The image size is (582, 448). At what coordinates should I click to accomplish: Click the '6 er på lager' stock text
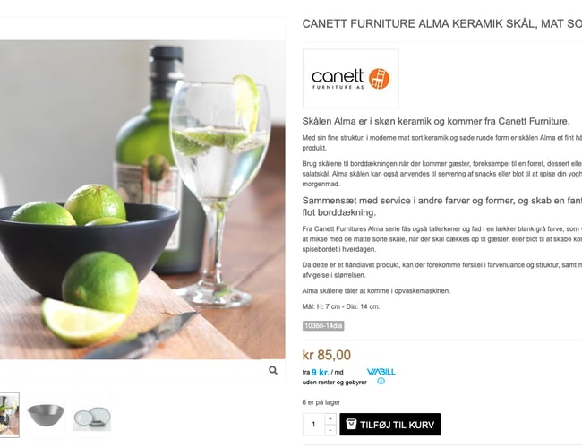coord(321,402)
